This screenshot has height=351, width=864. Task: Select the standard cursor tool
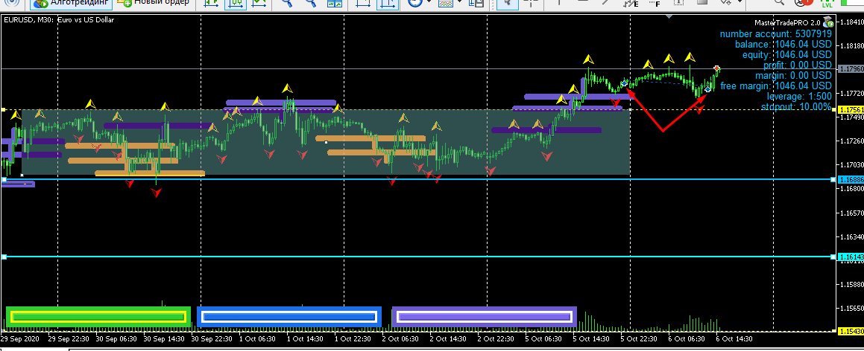coord(507,3)
